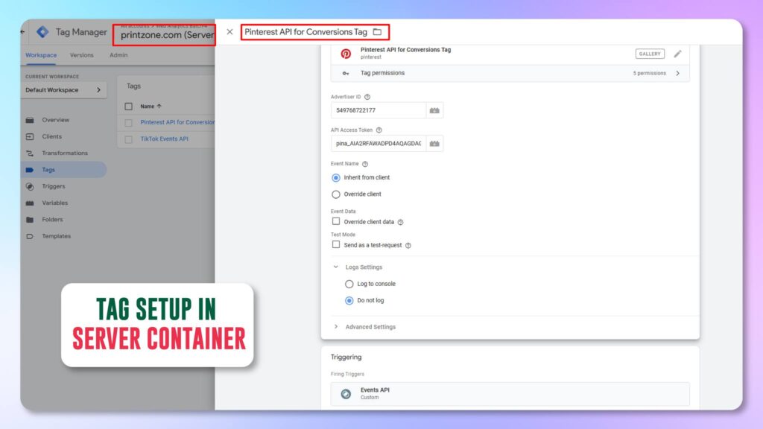763x429 pixels.
Task: Expand the Advanced Settings section
Action: pyautogui.click(x=336, y=327)
